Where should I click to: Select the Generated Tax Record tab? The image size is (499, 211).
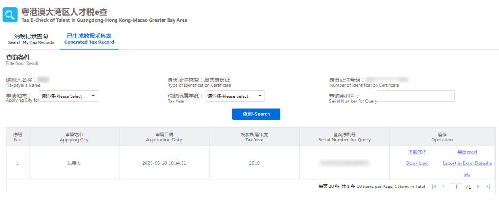[x=89, y=39]
